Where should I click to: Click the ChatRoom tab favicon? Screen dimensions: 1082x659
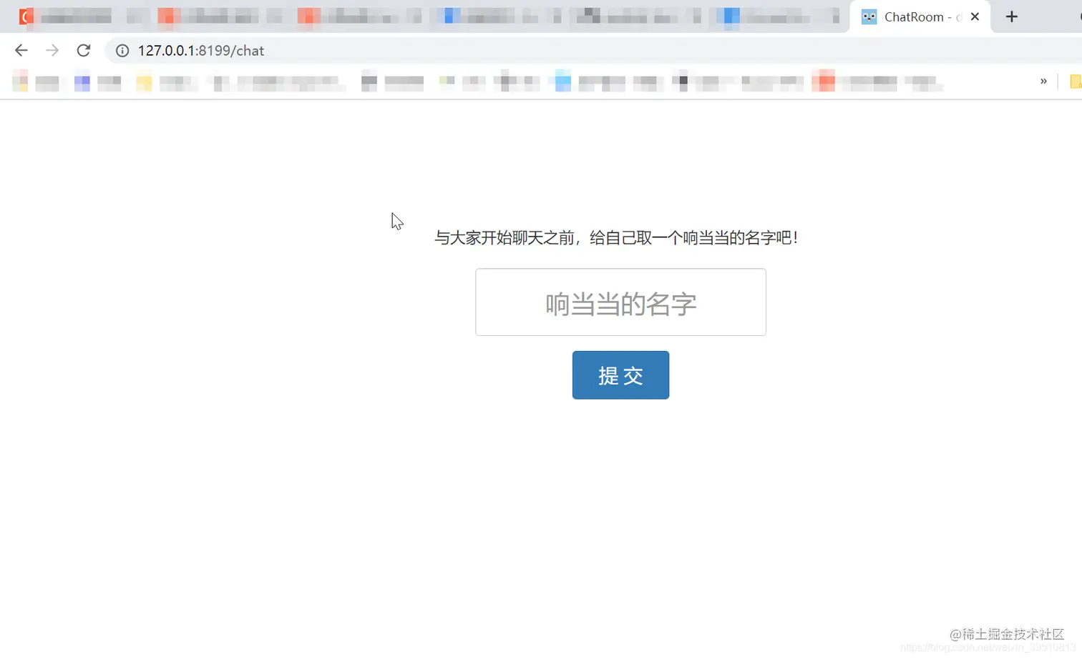869,16
